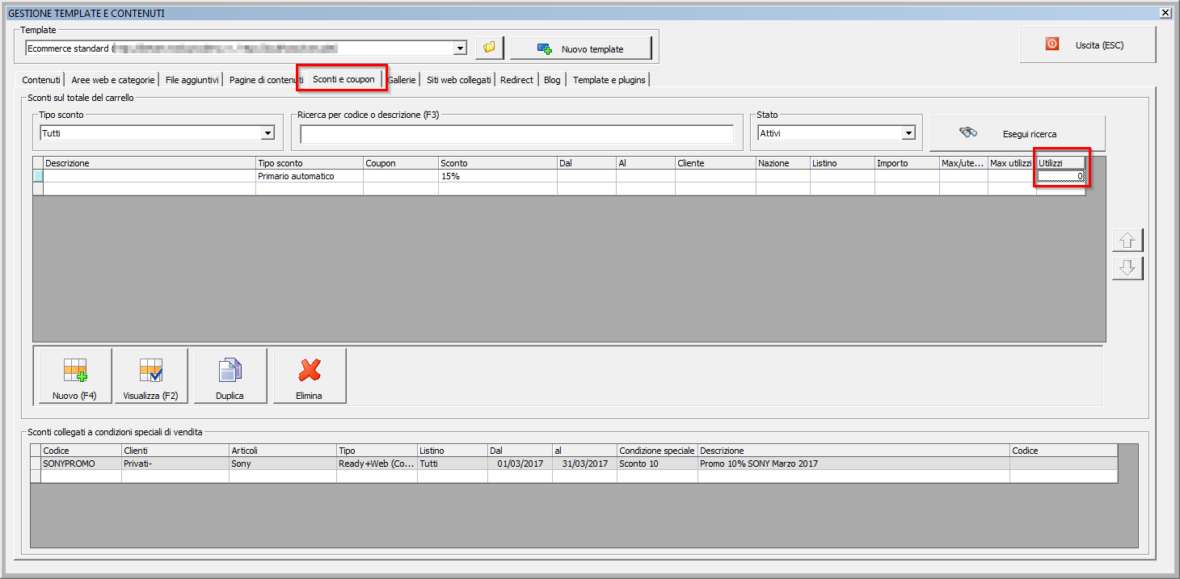Delete the discount with Elimina
The width and height of the screenshot is (1180, 579).
coord(309,376)
